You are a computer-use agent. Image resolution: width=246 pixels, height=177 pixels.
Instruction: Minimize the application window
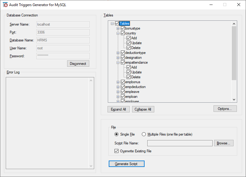point(210,5)
